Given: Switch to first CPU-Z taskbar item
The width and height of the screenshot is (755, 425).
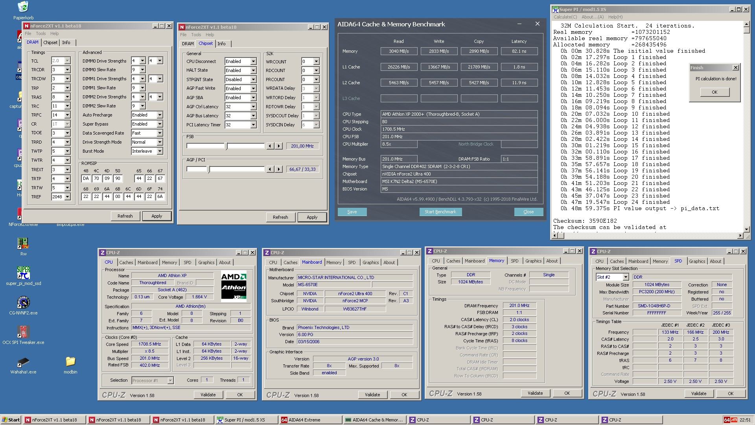Looking at the screenshot, I should click(438, 420).
